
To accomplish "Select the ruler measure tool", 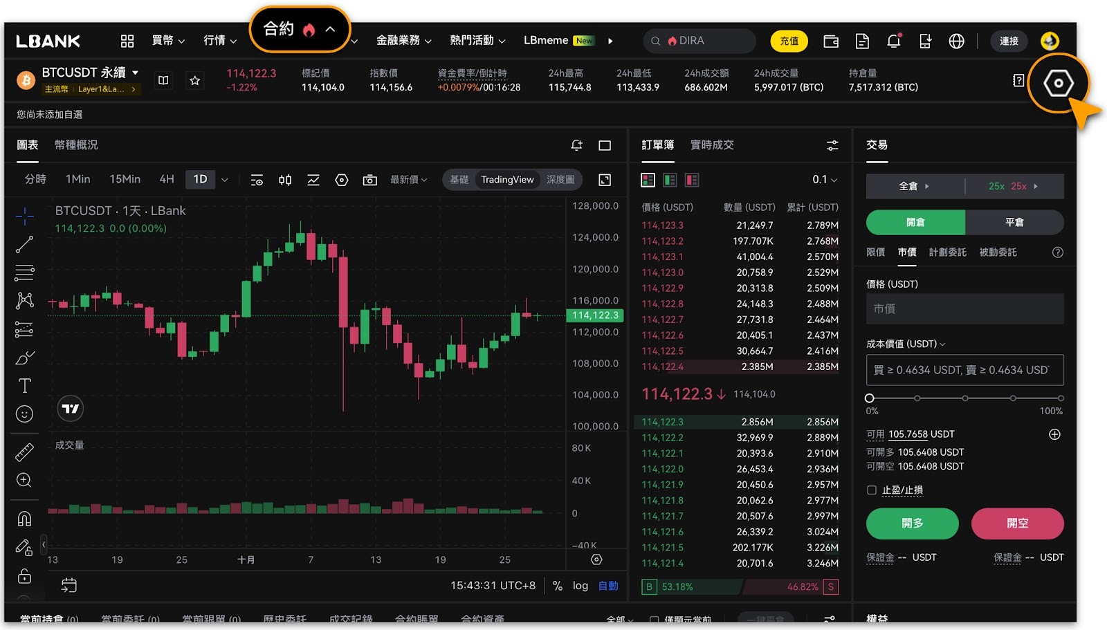I will tap(24, 452).
